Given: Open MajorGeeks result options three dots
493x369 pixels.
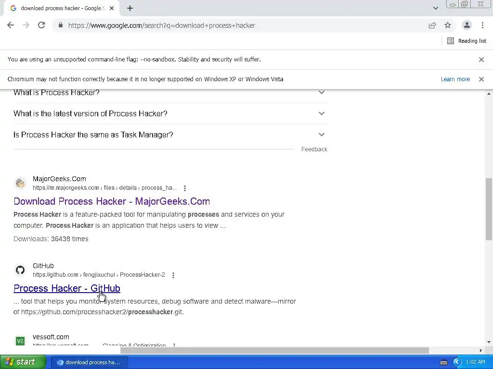Looking at the screenshot, I should pos(185,188).
